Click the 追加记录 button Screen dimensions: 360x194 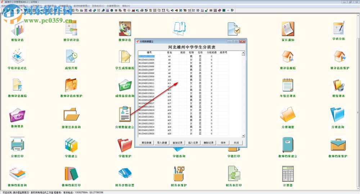pos(177,143)
